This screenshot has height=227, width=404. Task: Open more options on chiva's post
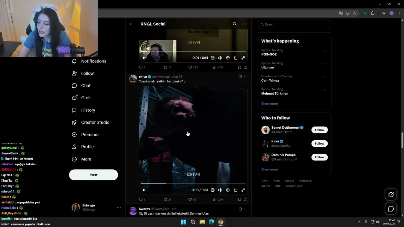point(246,77)
